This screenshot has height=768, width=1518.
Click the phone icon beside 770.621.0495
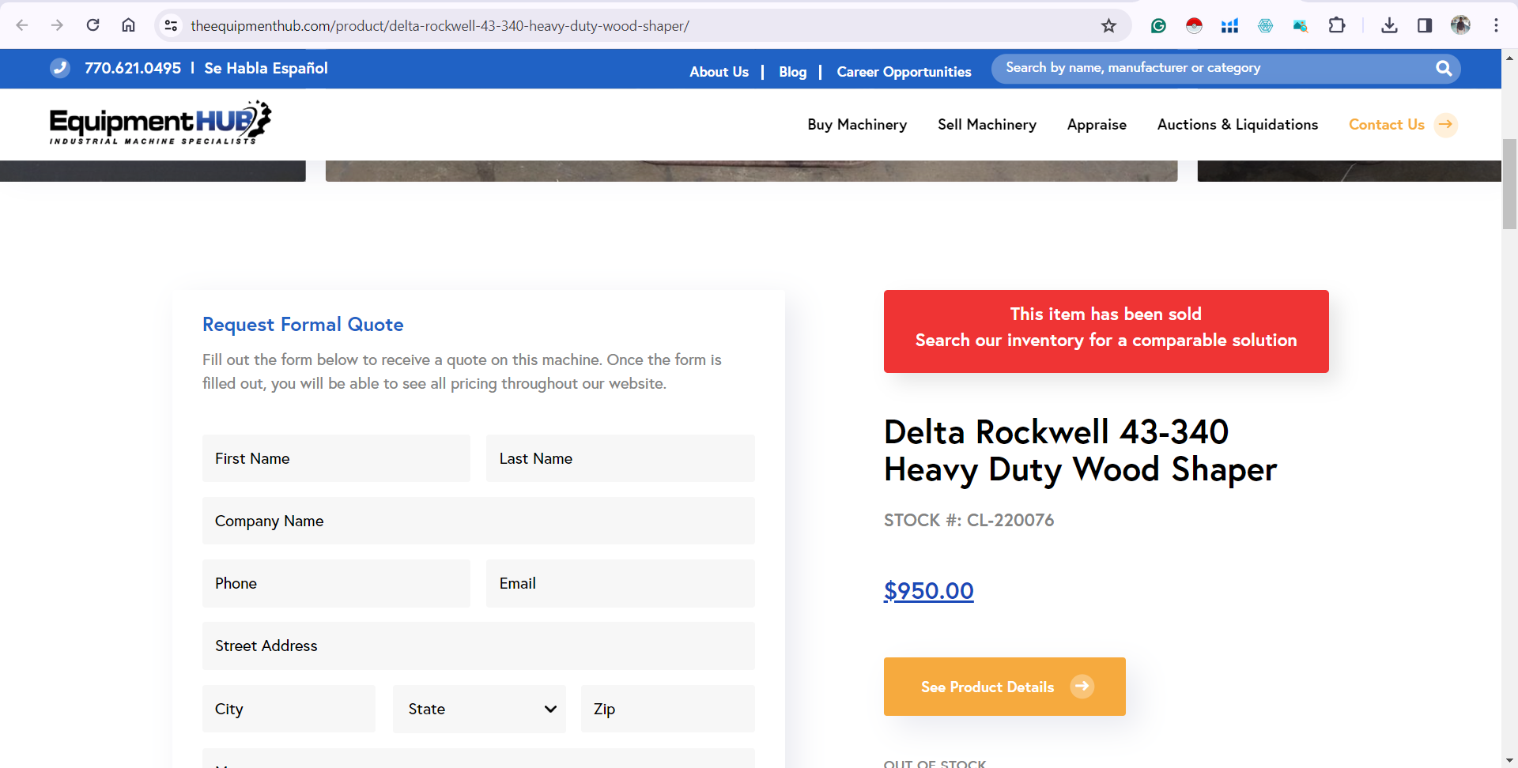[x=60, y=68]
